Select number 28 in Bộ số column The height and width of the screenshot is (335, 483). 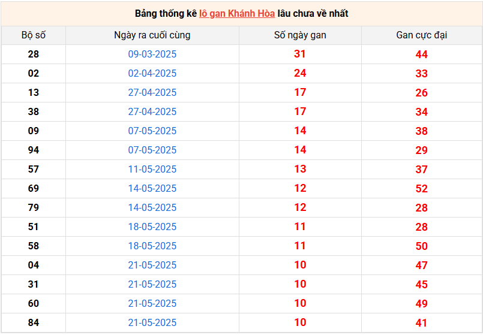point(34,55)
